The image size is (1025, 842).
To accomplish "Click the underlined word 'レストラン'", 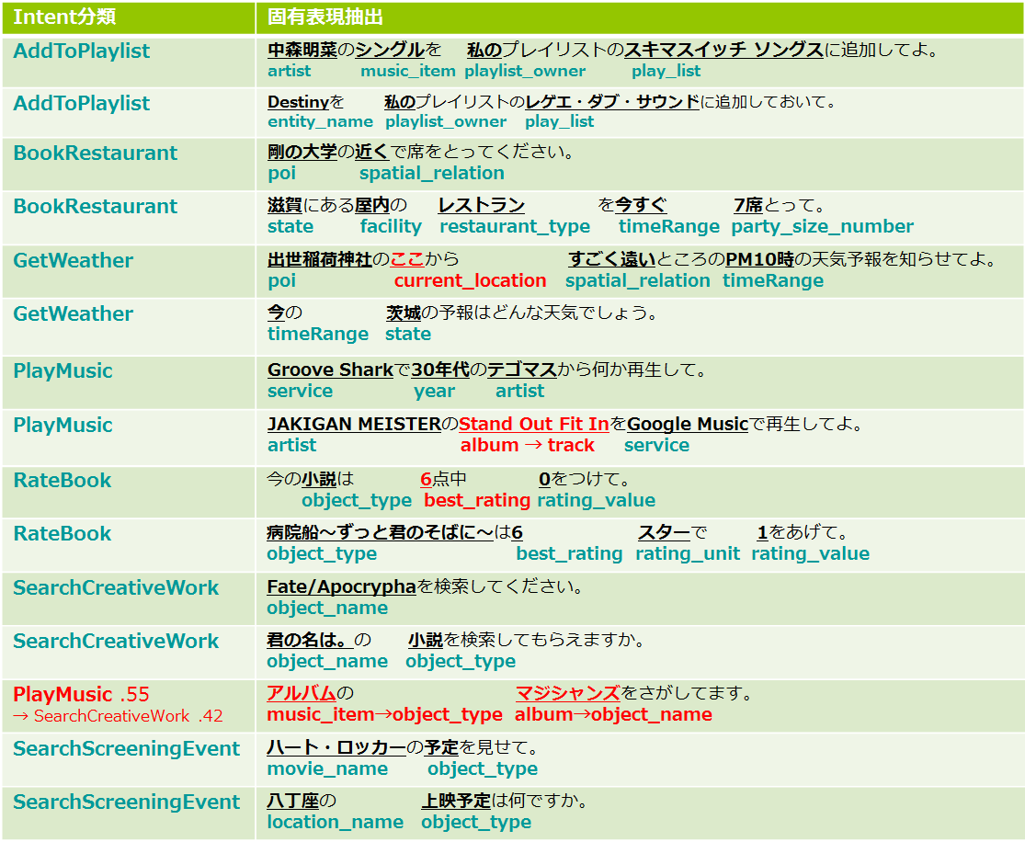I will click(481, 205).
